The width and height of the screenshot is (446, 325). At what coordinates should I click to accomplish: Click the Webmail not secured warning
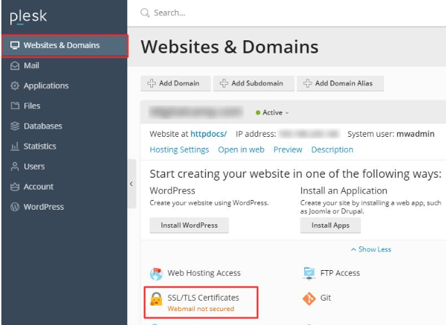pyautogui.click(x=201, y=309)
